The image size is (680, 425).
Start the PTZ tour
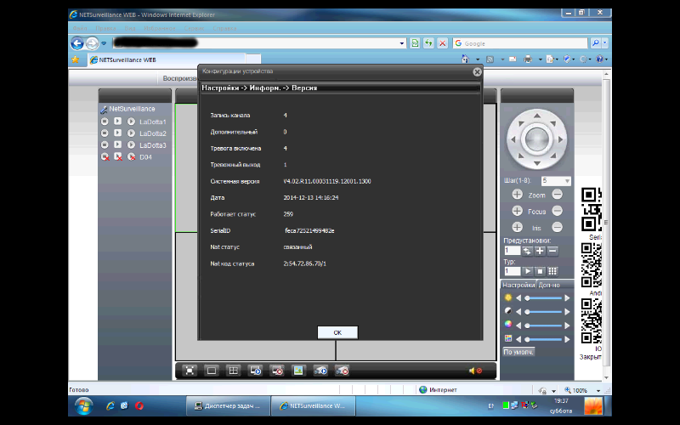pyautogui.click(x=527, y=271)
